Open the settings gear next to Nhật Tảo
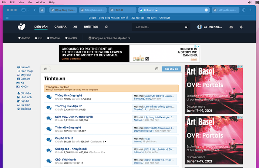Screen dimensions: 259x168 click(107, 27)
